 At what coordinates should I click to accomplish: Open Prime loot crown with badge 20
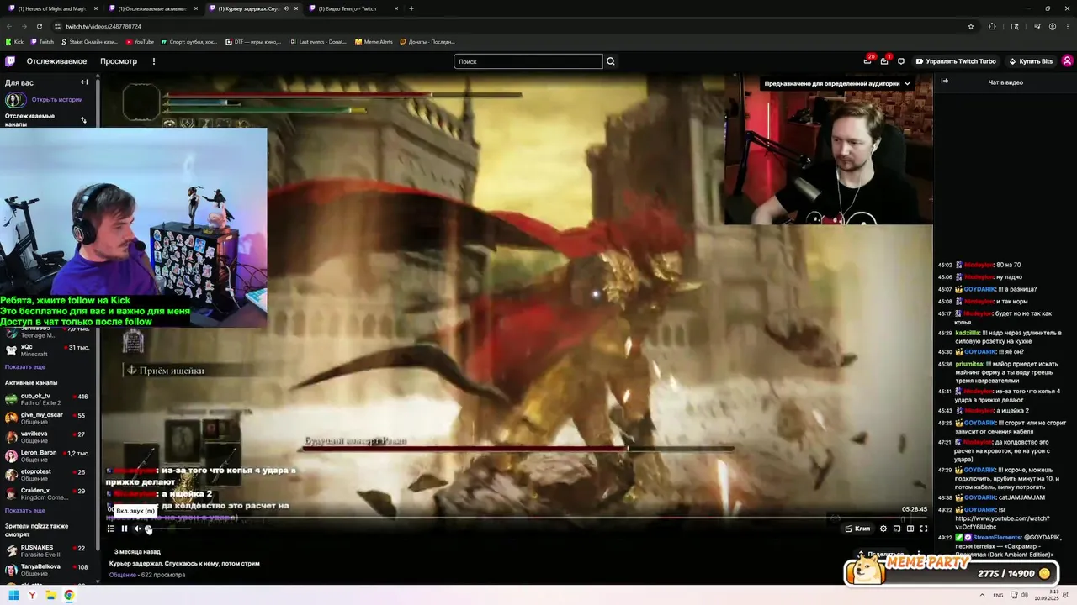click(867, 61)
